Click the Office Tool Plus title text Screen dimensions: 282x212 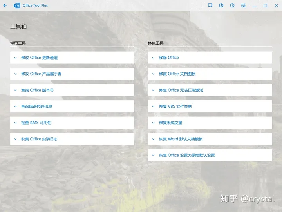coord(35,5)
